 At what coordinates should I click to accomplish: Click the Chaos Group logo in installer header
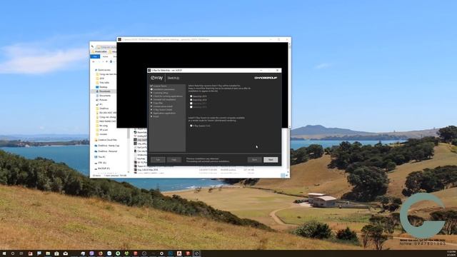coord(266,78)
